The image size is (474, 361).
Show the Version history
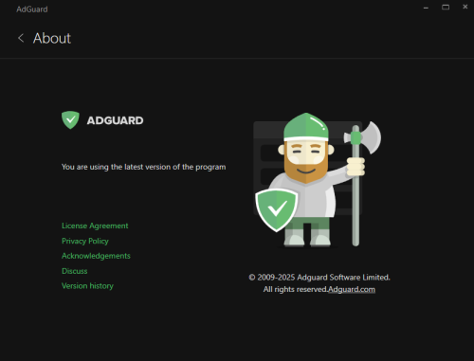click(87, 286)
